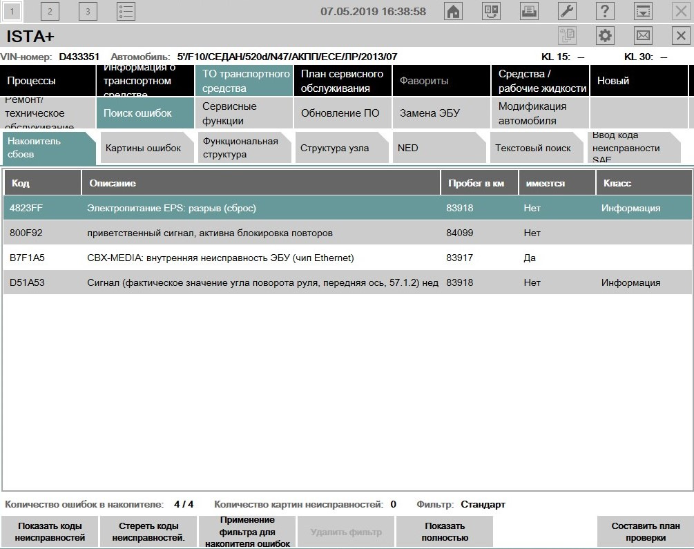This screenshot has height=549, width=694.
Task: Switch to Функциональная структура tab
Action: coord(244,148)
